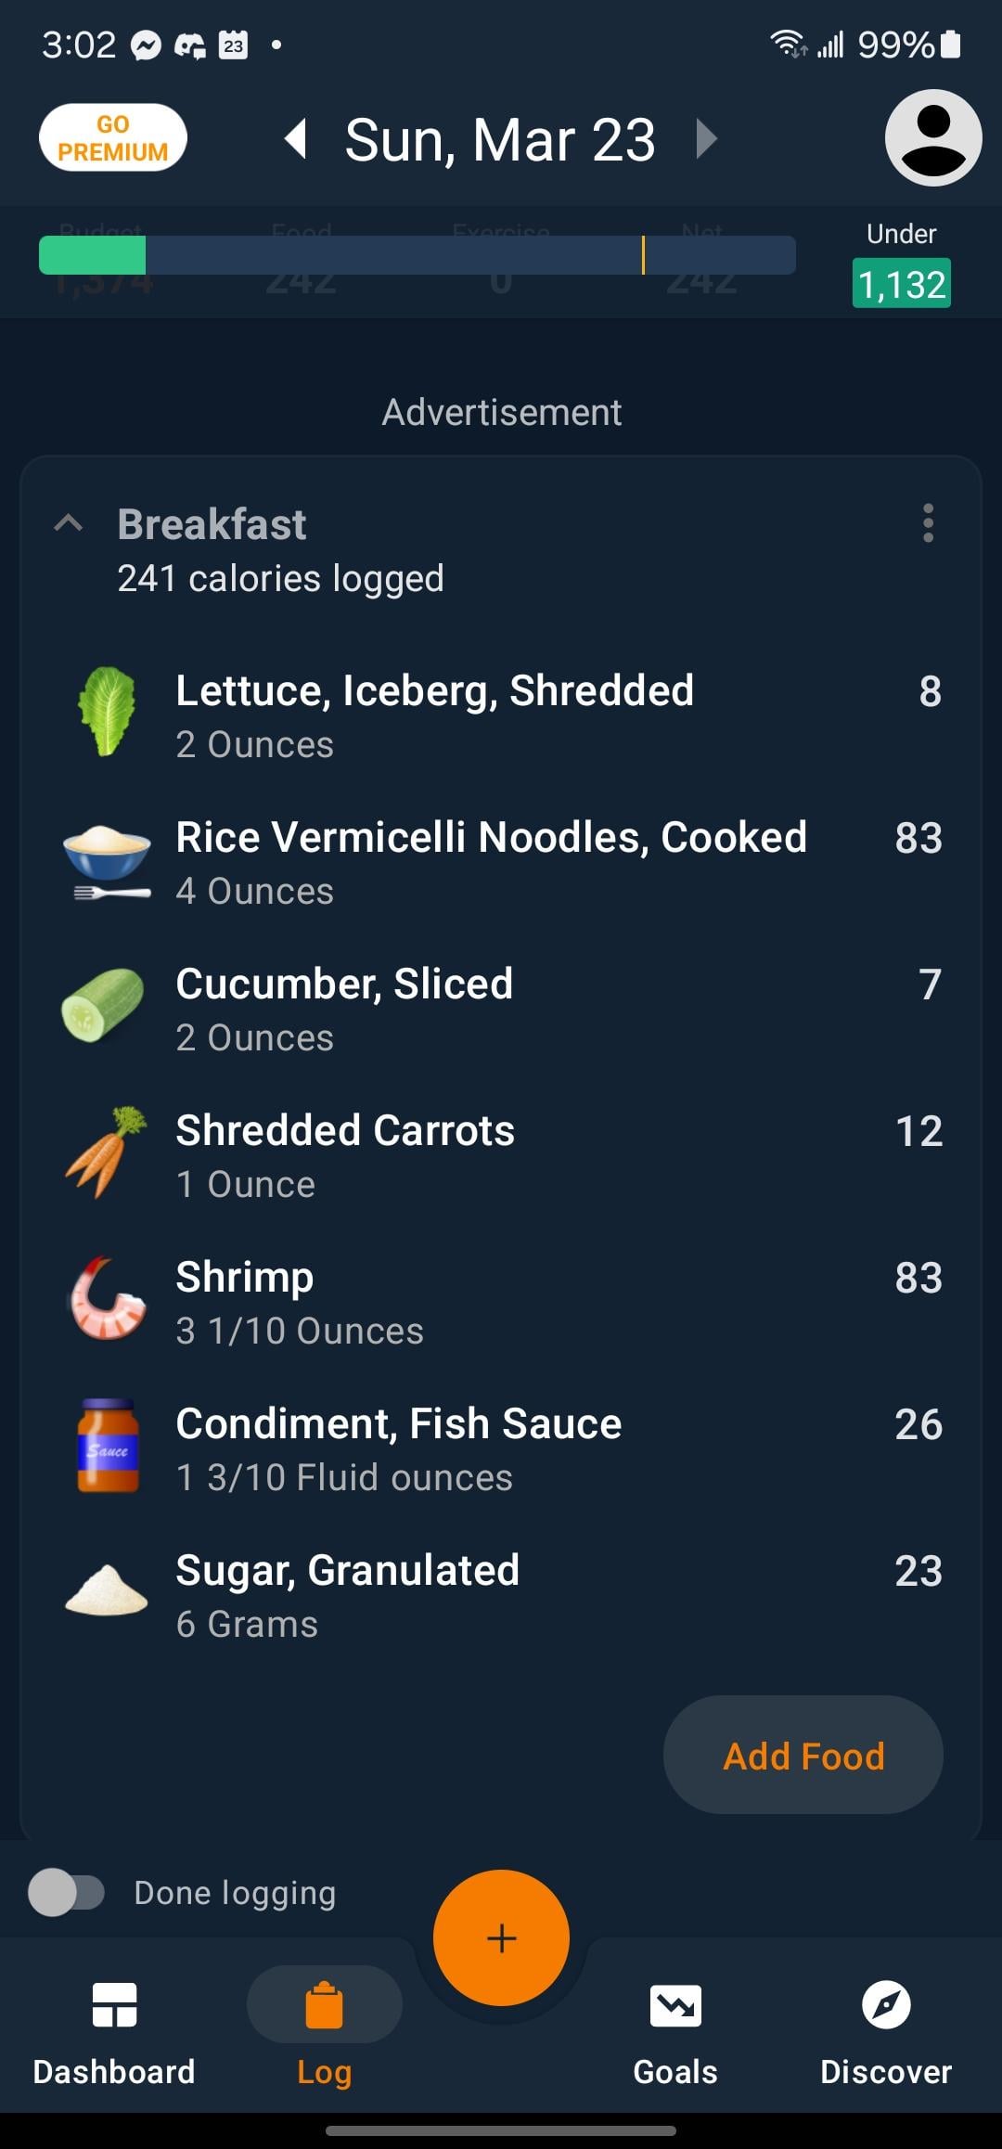Switch to the Goals tab

[x=675, y=2032]
